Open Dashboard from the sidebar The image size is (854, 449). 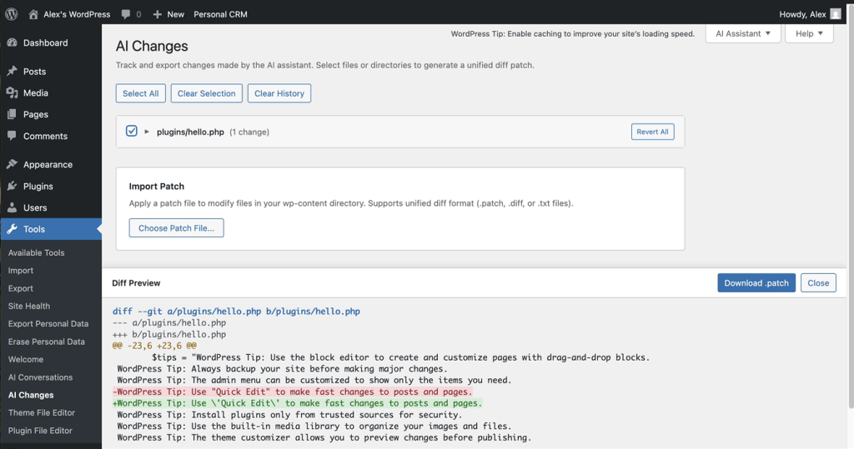45,42
